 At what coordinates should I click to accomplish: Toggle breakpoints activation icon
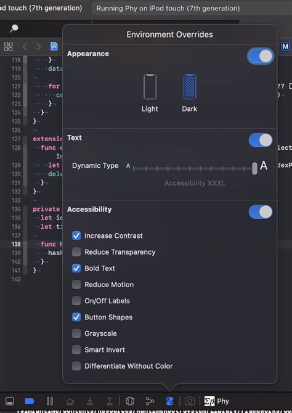(30, 401)
